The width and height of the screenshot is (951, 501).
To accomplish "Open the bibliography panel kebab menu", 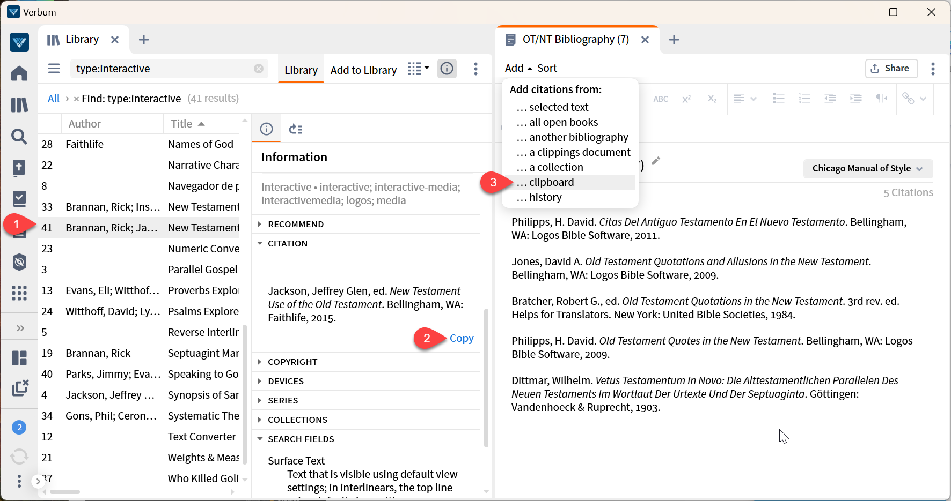I will (933, 69).
